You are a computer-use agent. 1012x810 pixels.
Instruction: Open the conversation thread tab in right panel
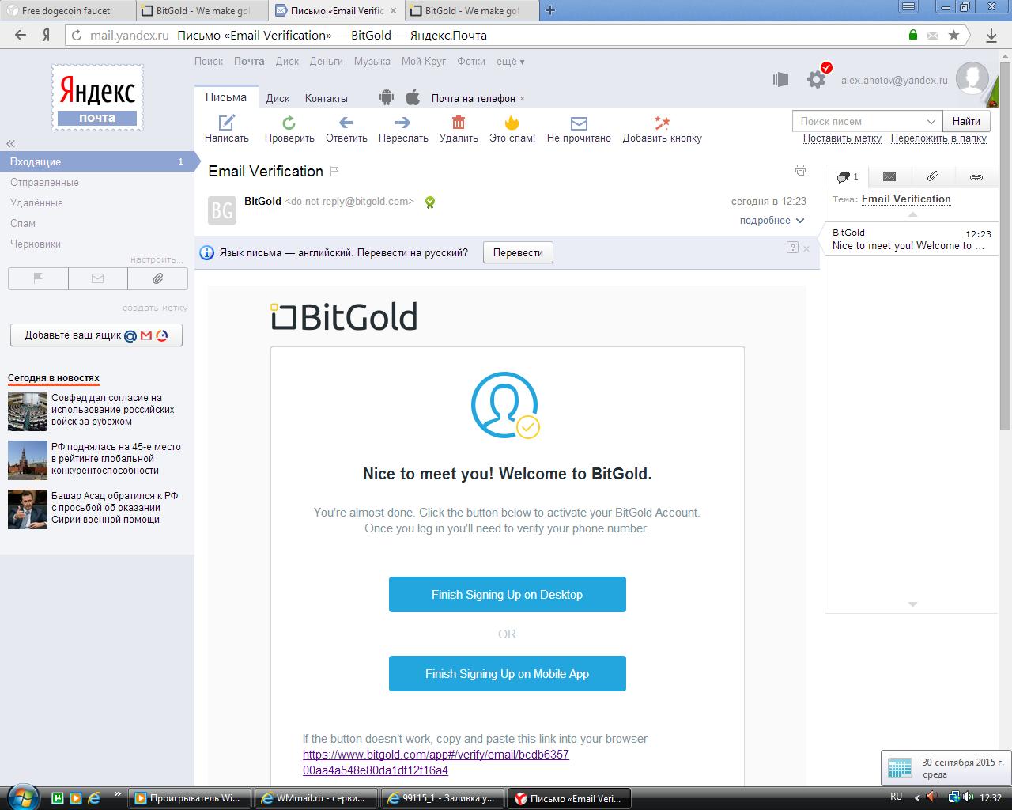tap(847, 177)
